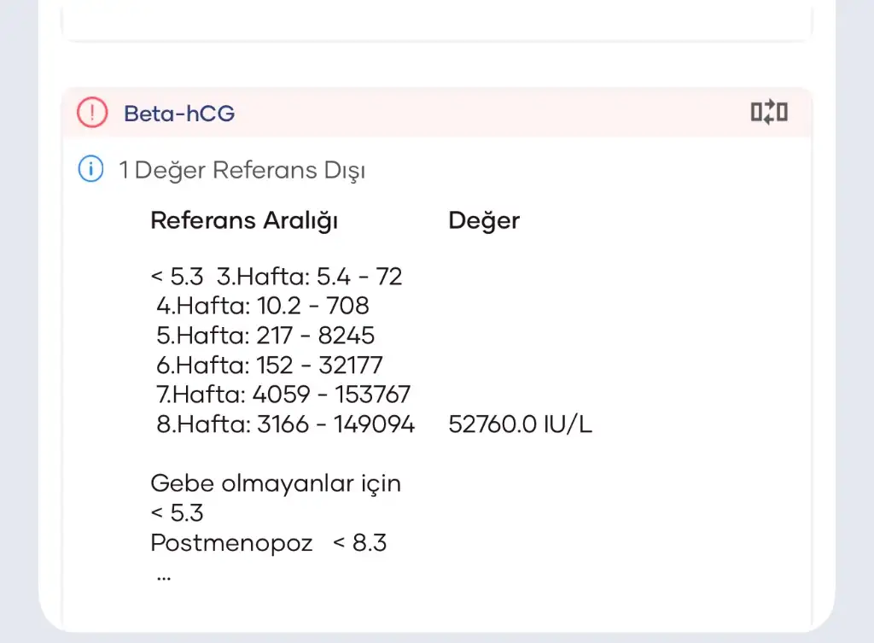The image size is (874, 643).
Task: Tap the 'Gebe olmayanlar için' label
Action: [x=275, y=483]
